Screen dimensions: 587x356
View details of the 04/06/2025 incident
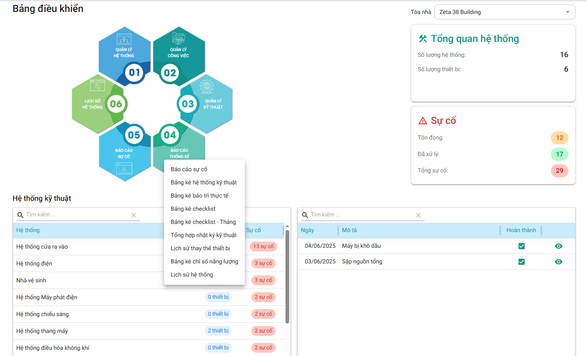(558, 246)
